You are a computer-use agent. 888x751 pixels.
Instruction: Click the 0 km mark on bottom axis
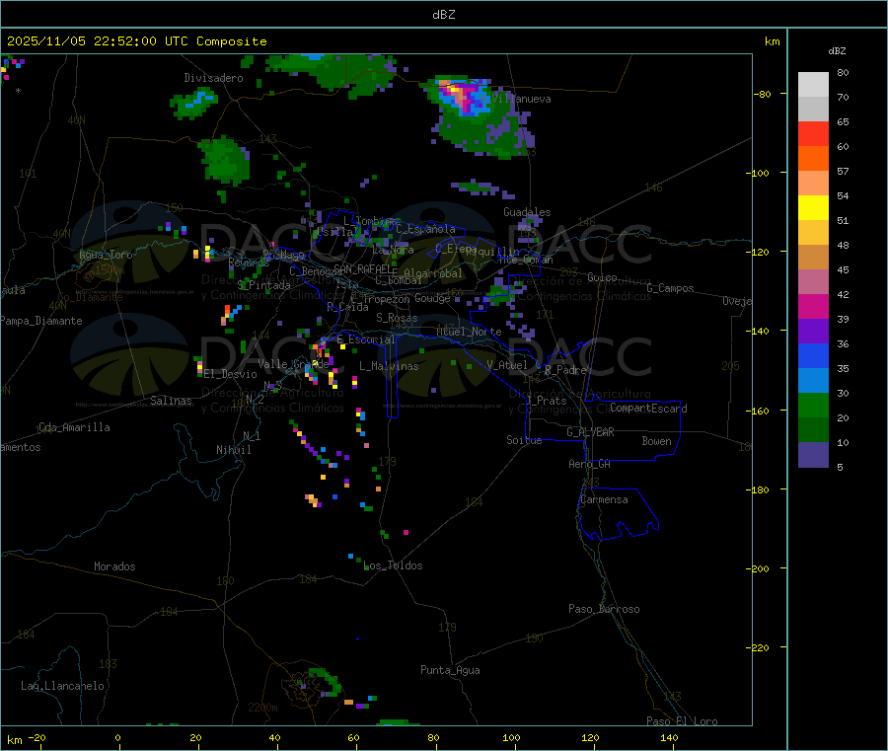pos(117,738)
